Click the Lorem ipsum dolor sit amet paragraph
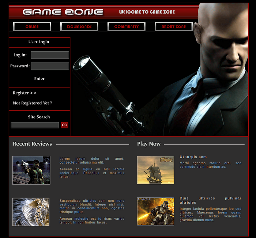256x238 pixels. [92, 160]
